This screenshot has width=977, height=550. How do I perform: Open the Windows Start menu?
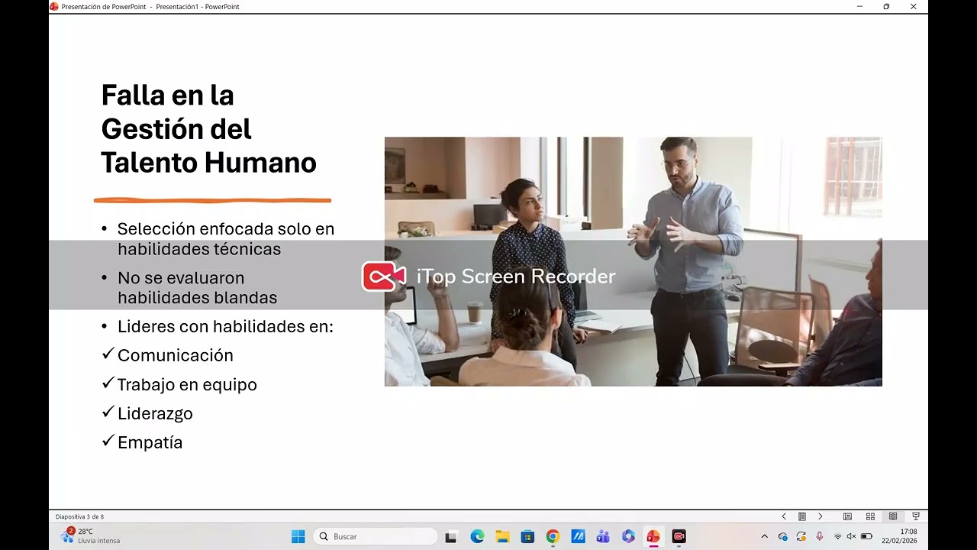(298, 536)
